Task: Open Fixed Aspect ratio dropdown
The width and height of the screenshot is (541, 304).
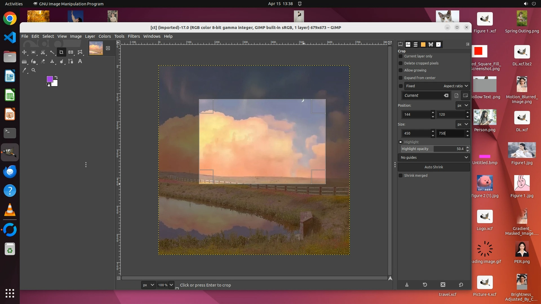Action: 437,86
